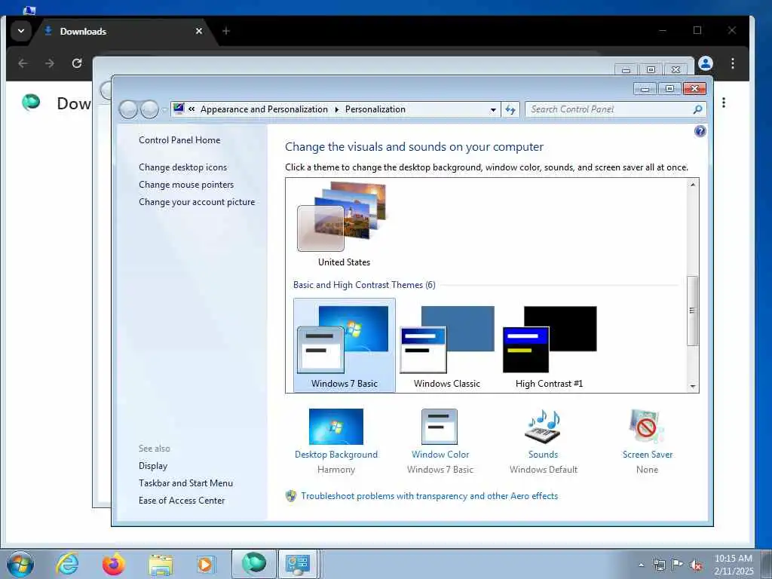Click the Control Panel back arrow button
The width and height of the screenshot is (772, 579).
coord(128,109)
